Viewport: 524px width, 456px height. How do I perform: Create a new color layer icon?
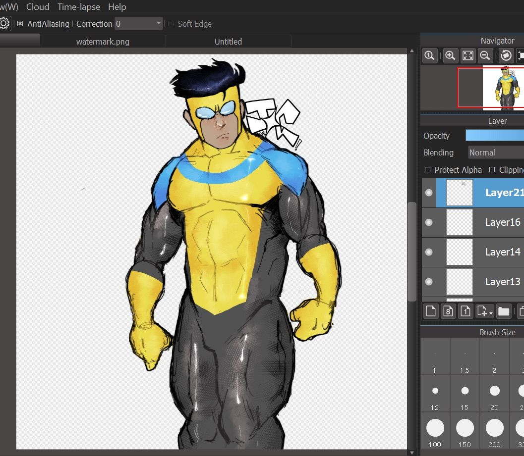click(431, 311)
